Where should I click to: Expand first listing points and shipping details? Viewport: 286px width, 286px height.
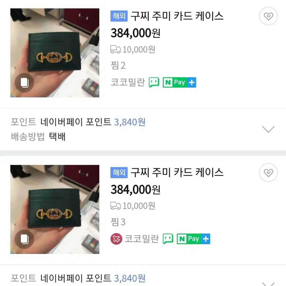click(268, 129)
